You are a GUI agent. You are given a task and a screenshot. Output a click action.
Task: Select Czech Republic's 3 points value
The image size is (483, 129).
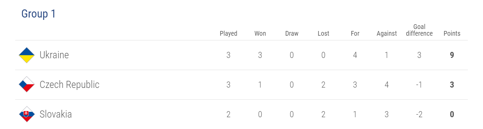point(452,85)
